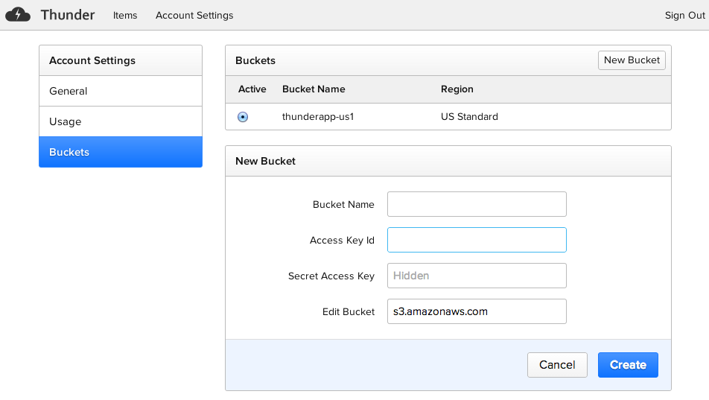
Task: Click the blue Create button
Action: (x=628, y=365)
